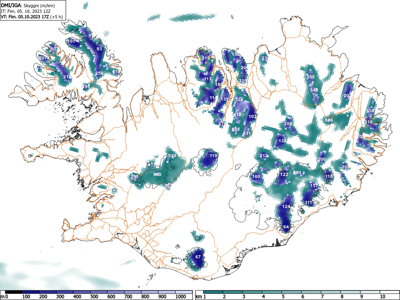Click the visibility value 846

tap(329, 120)
